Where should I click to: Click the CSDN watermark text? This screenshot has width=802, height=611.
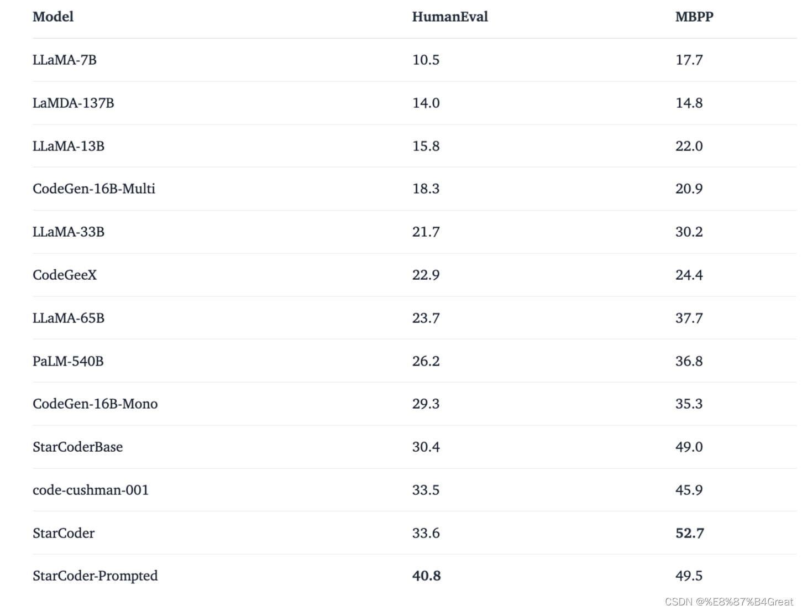tap(729, 602)
